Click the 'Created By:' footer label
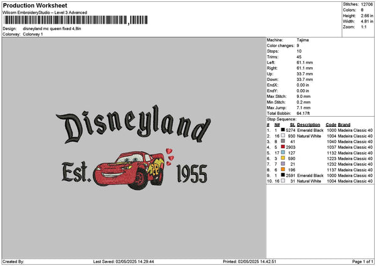376x266 pixels. [13, 262]
